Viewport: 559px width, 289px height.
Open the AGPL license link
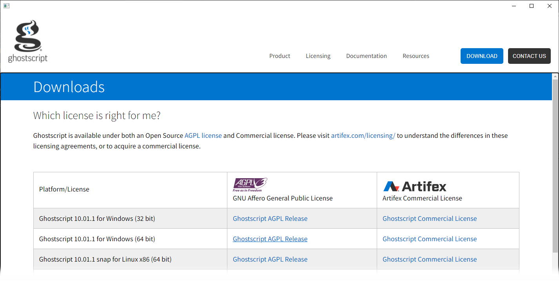point(203,135)
